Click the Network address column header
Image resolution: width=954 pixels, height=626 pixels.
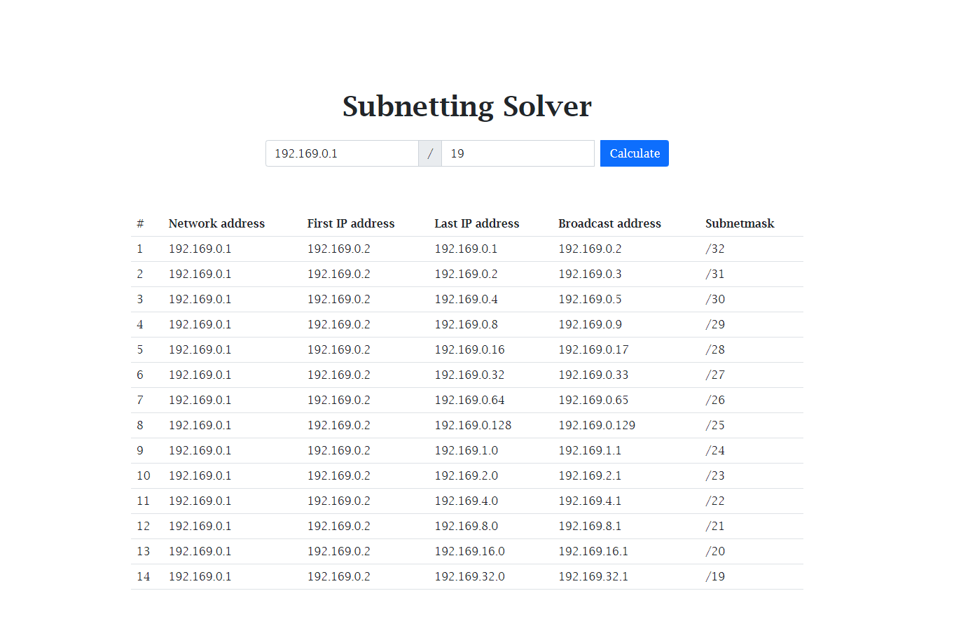(216, 223)
